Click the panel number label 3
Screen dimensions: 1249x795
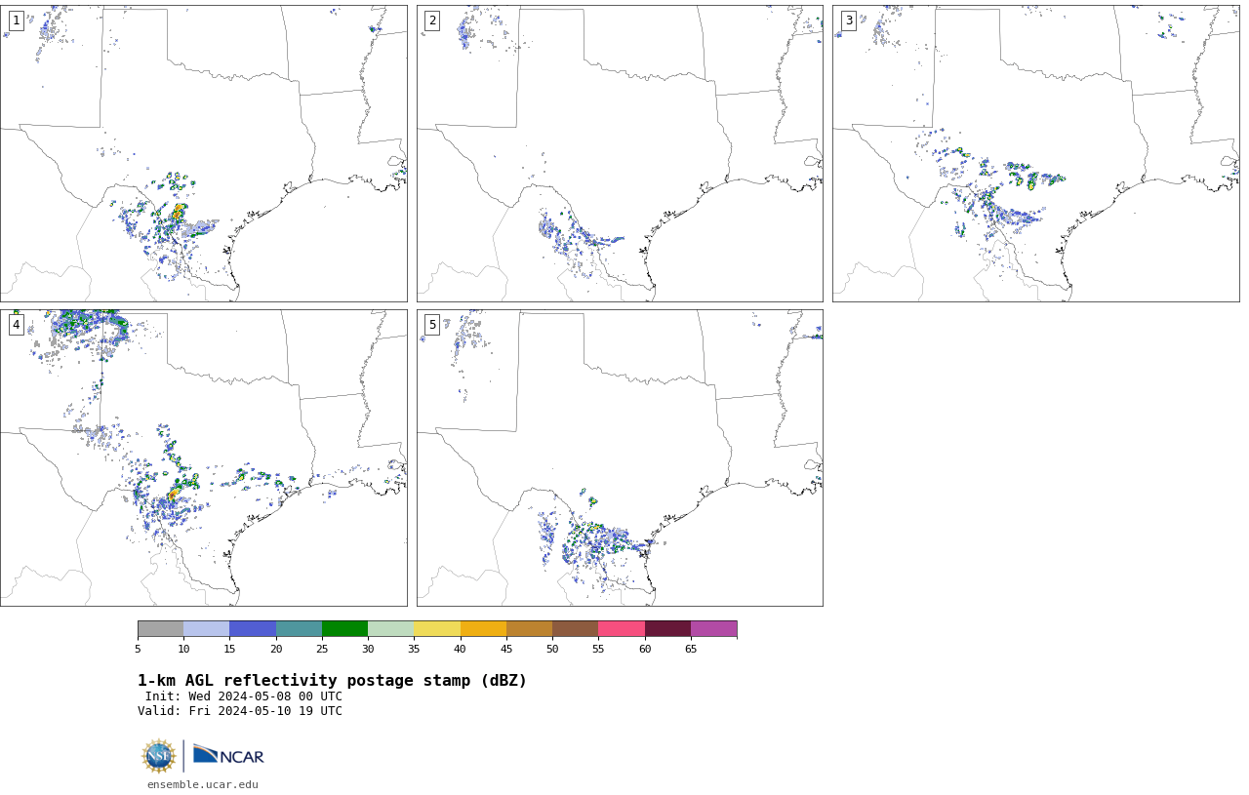pos(848,20)
